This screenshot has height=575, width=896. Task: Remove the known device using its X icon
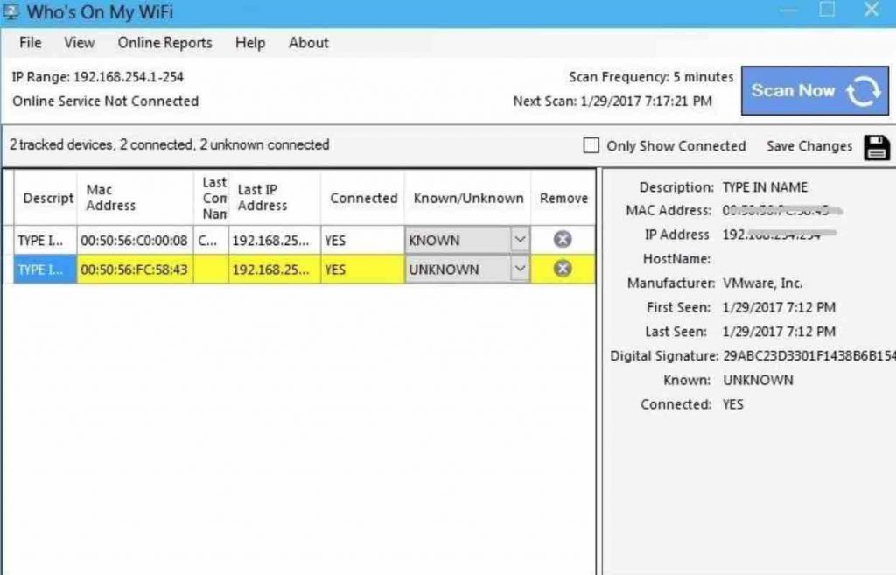563,239
